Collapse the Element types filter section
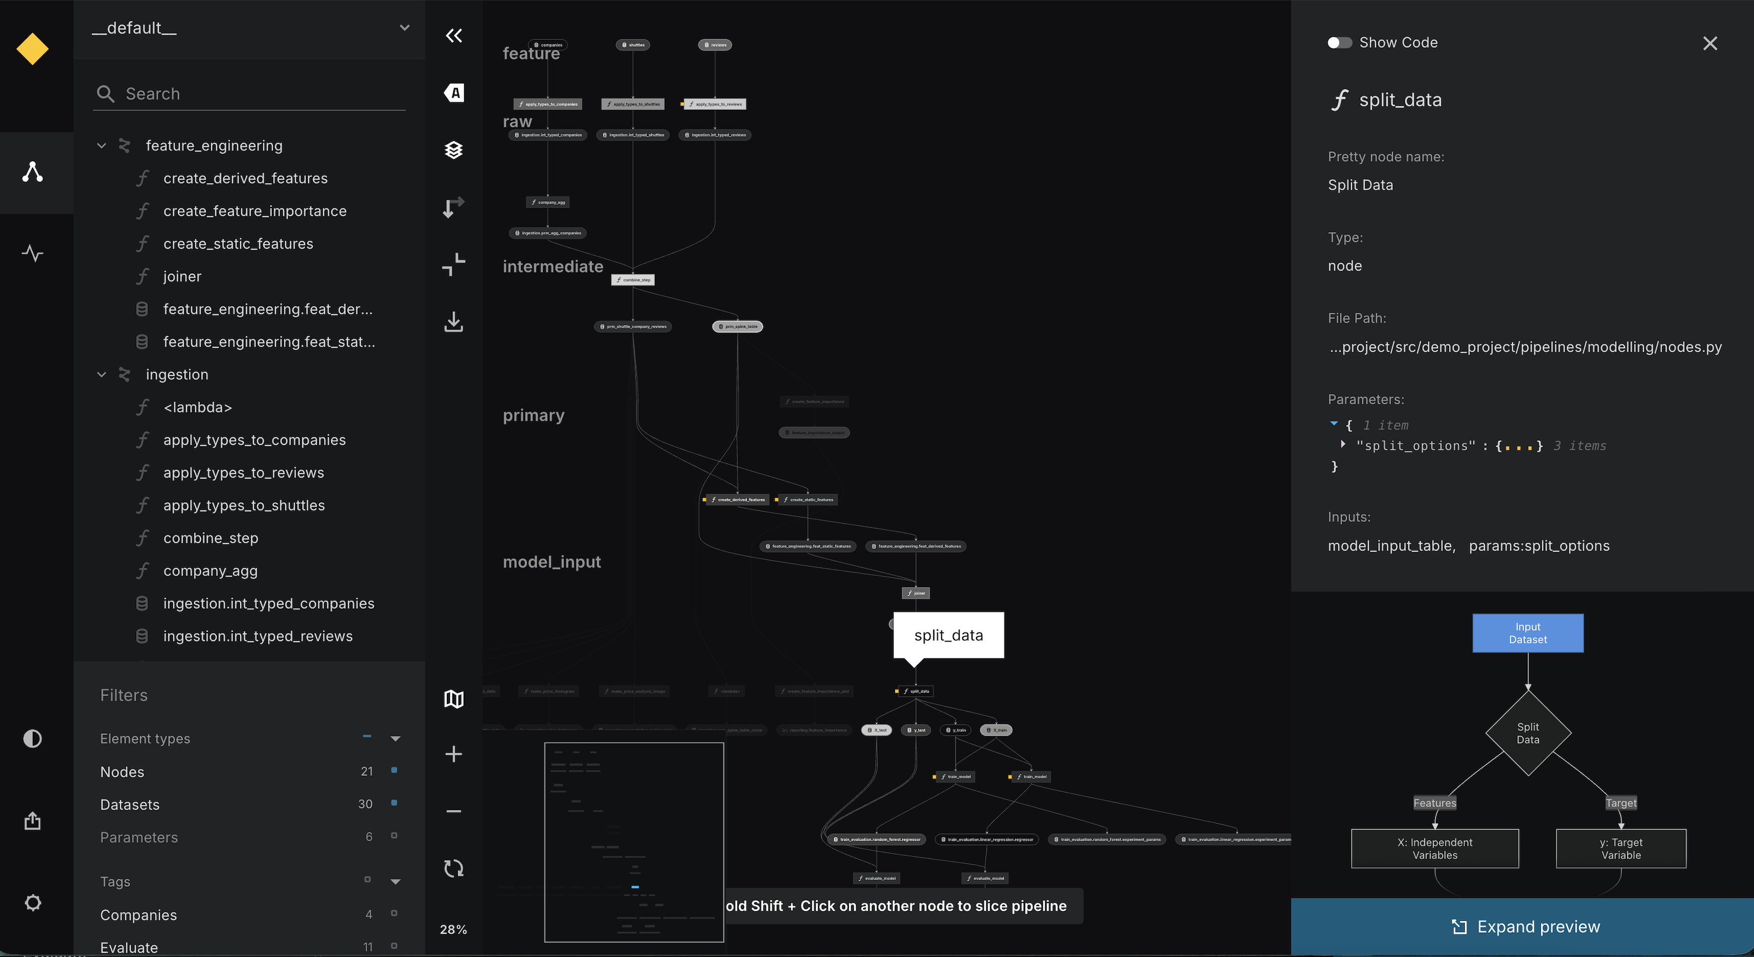1754x957 pixels. [395, 738]
